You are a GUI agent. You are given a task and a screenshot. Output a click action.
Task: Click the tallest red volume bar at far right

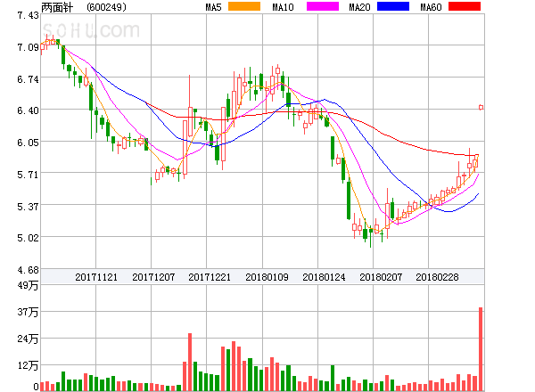pos(481,349)
